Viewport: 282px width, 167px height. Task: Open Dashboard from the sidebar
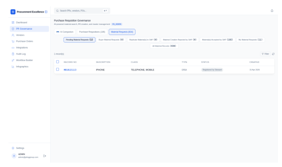[x=29, y=22]
